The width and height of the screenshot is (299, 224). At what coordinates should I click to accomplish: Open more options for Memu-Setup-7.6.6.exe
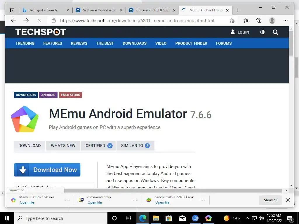click(67, 200)
